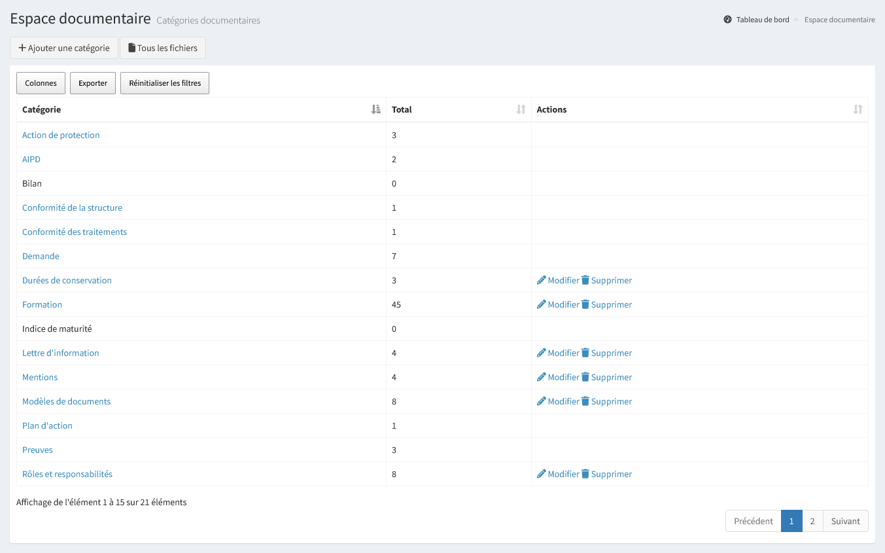Viewport: 885px width, 553px height.
Task: Click the sort icon in Catégorie header
Action: tap(375, 109)
